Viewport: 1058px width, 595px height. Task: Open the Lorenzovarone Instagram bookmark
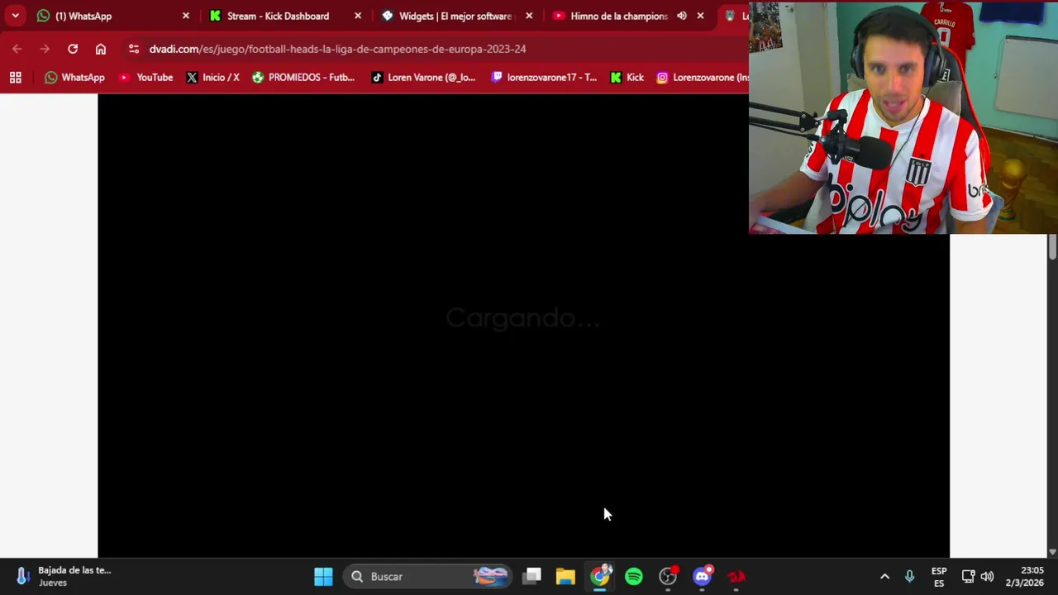click(703, 78)
